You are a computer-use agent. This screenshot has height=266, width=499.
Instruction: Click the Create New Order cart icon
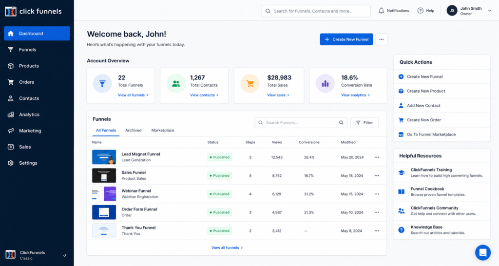pyautogui.click(x=401, y=120)
